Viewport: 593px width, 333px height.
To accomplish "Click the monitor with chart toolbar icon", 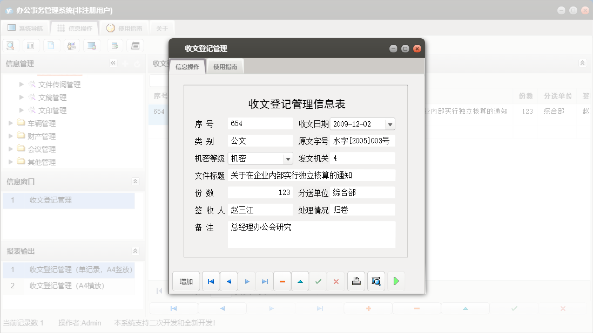I will (x=92, y=45).
